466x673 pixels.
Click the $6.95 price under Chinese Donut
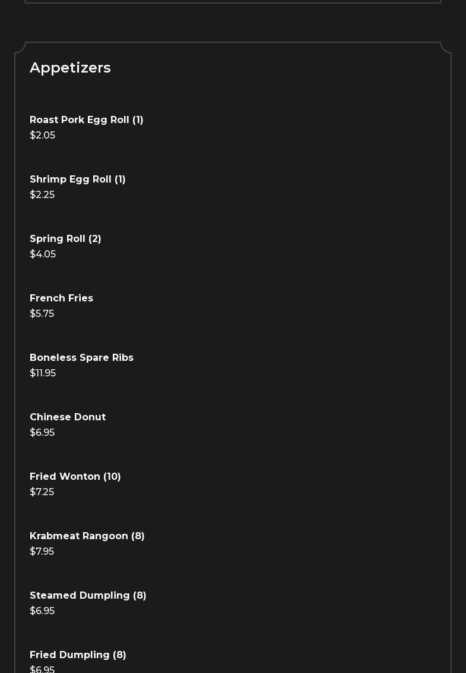[42, 433]
